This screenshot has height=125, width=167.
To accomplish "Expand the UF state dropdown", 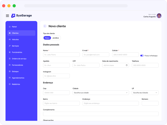I will click(145, 93).
